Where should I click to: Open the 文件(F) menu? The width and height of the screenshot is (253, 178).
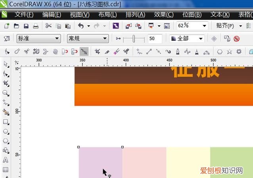pyautogui.click(x=24, y=15)
